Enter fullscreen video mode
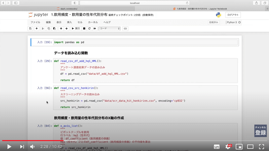 point(262,147)
